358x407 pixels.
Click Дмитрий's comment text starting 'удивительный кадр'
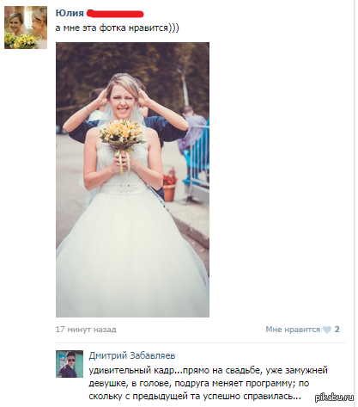click(x=208, y=383)
